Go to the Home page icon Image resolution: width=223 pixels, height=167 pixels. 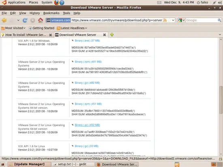(x=41, y=20)
